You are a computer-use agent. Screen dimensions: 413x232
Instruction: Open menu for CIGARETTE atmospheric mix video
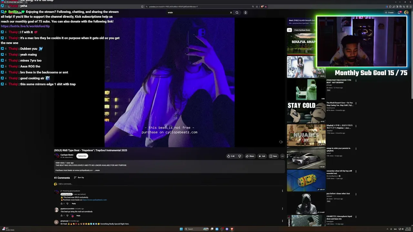point(356,217)
